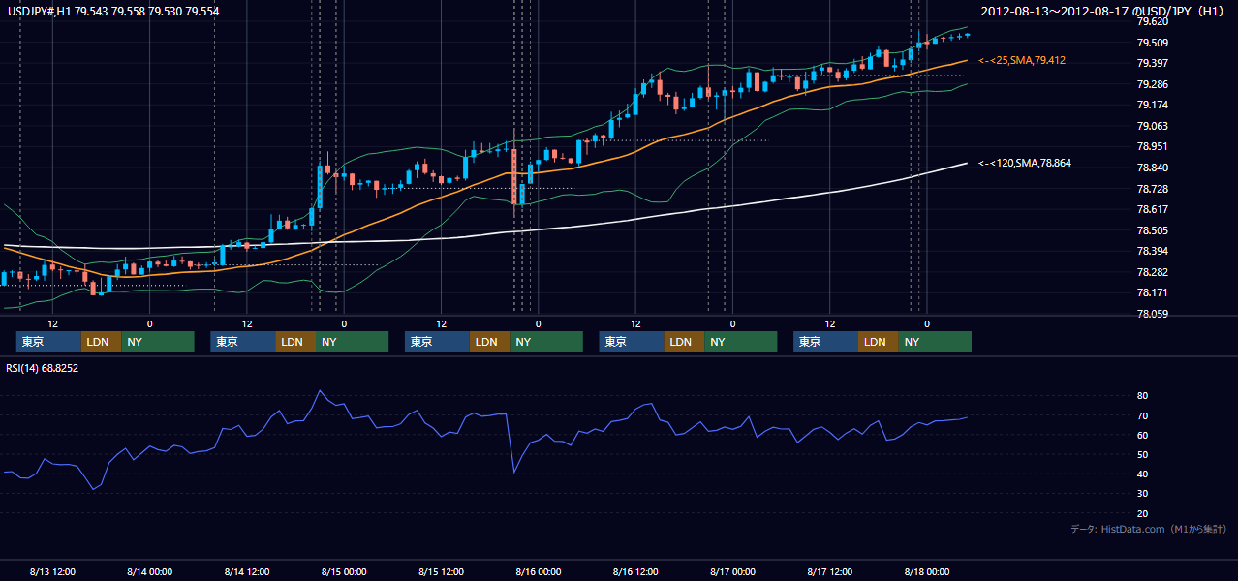The image size is (1238, 581).
Task: Click the 8/14 12:00 time label
Action: [x=247, y=571]
